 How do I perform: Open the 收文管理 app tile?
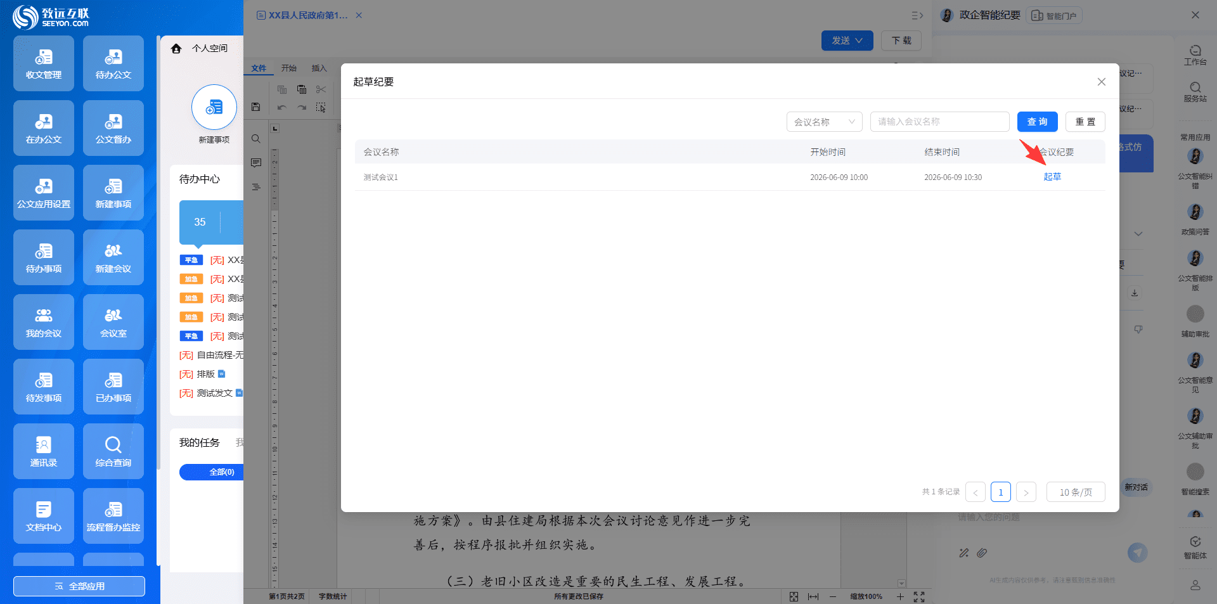click(44, 63)
